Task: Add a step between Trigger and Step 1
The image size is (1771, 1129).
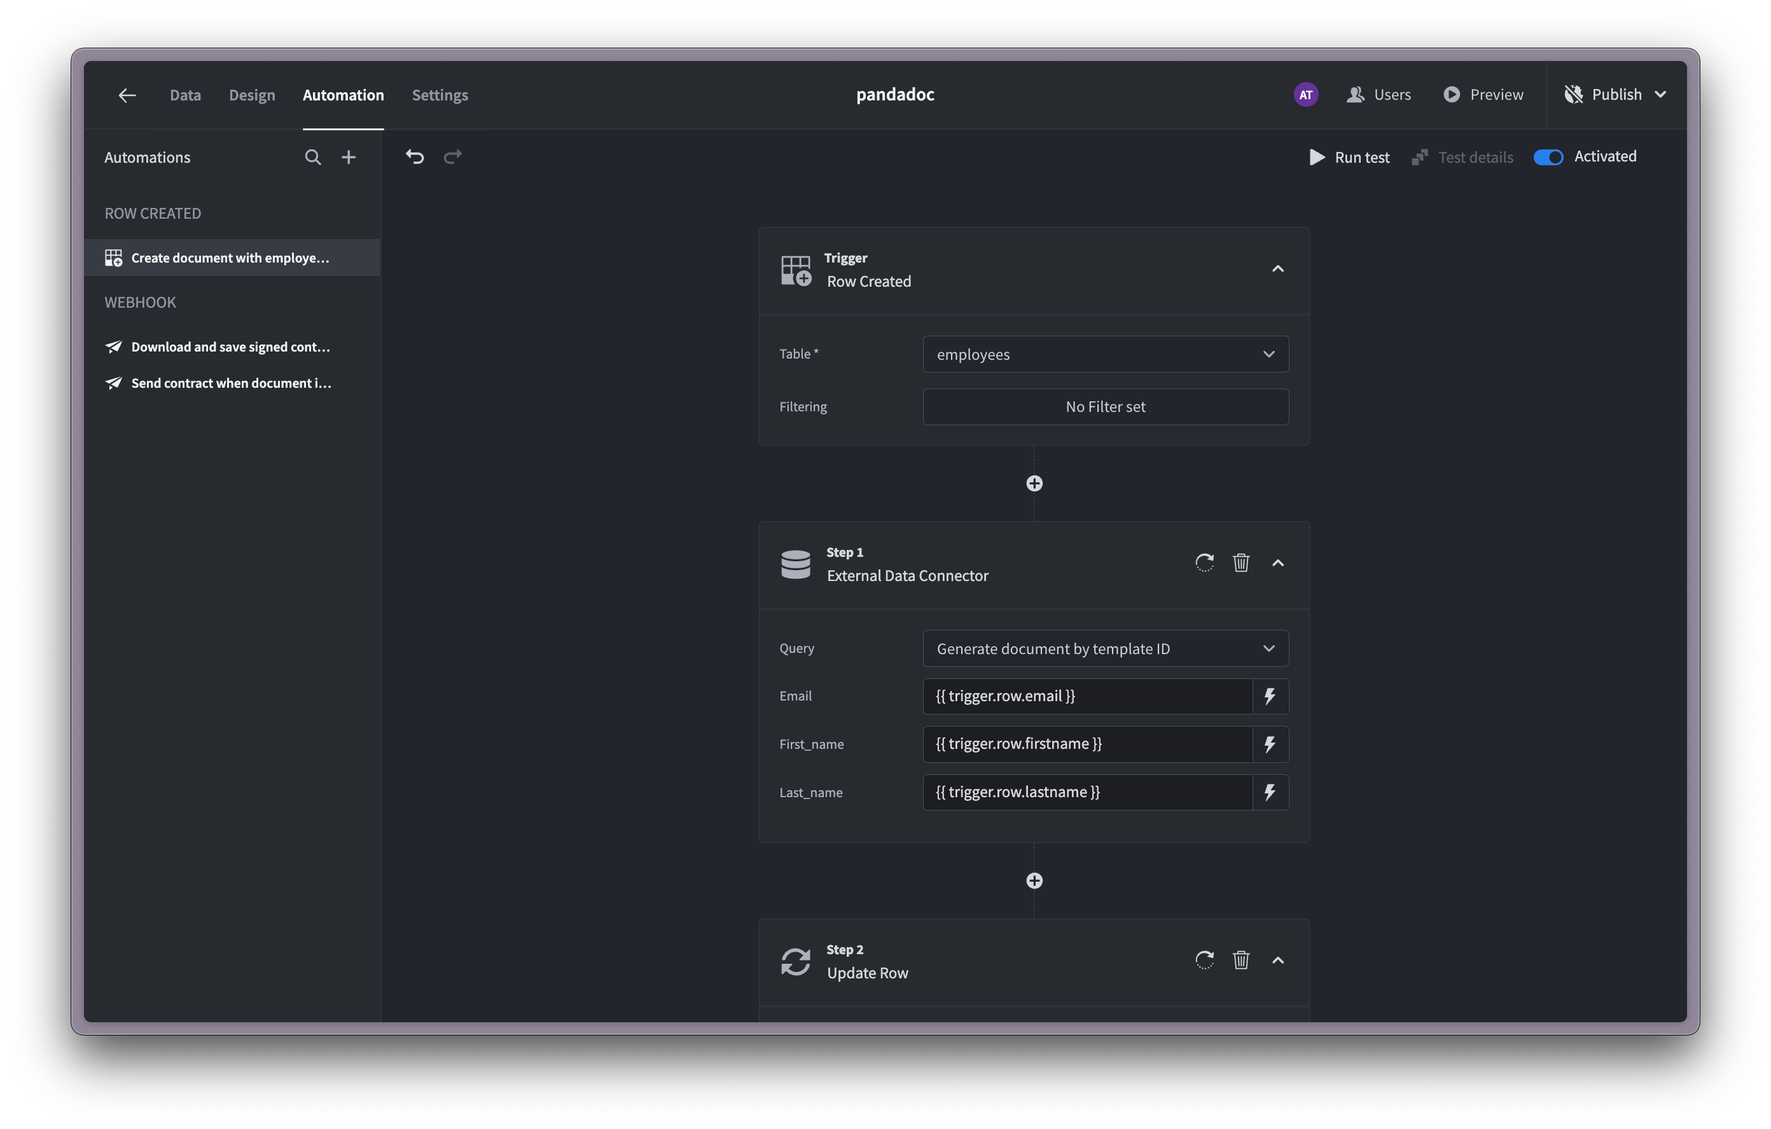Action: (x=1034, y=483)
